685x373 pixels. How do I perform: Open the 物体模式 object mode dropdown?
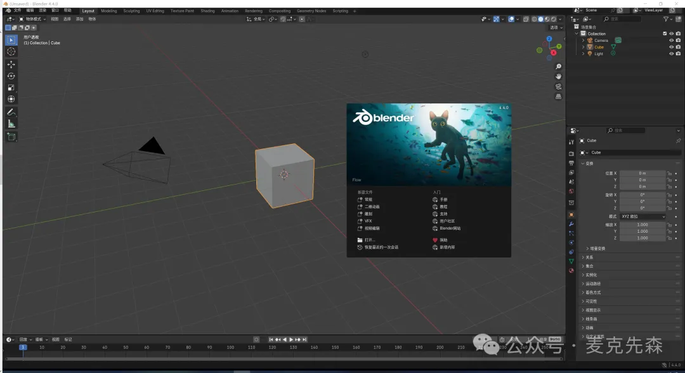coord(32,19)
